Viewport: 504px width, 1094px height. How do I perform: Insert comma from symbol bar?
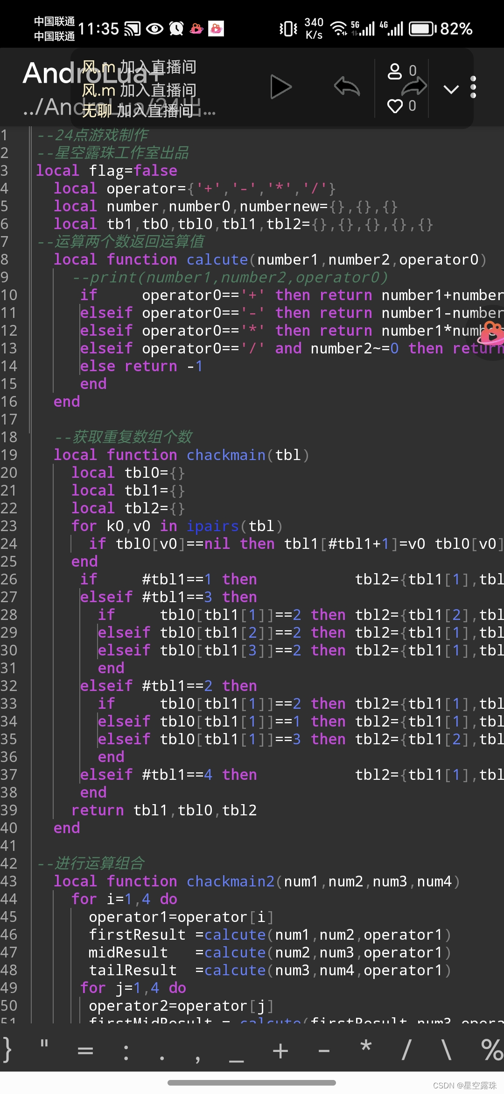click(x=198, y=1058)
